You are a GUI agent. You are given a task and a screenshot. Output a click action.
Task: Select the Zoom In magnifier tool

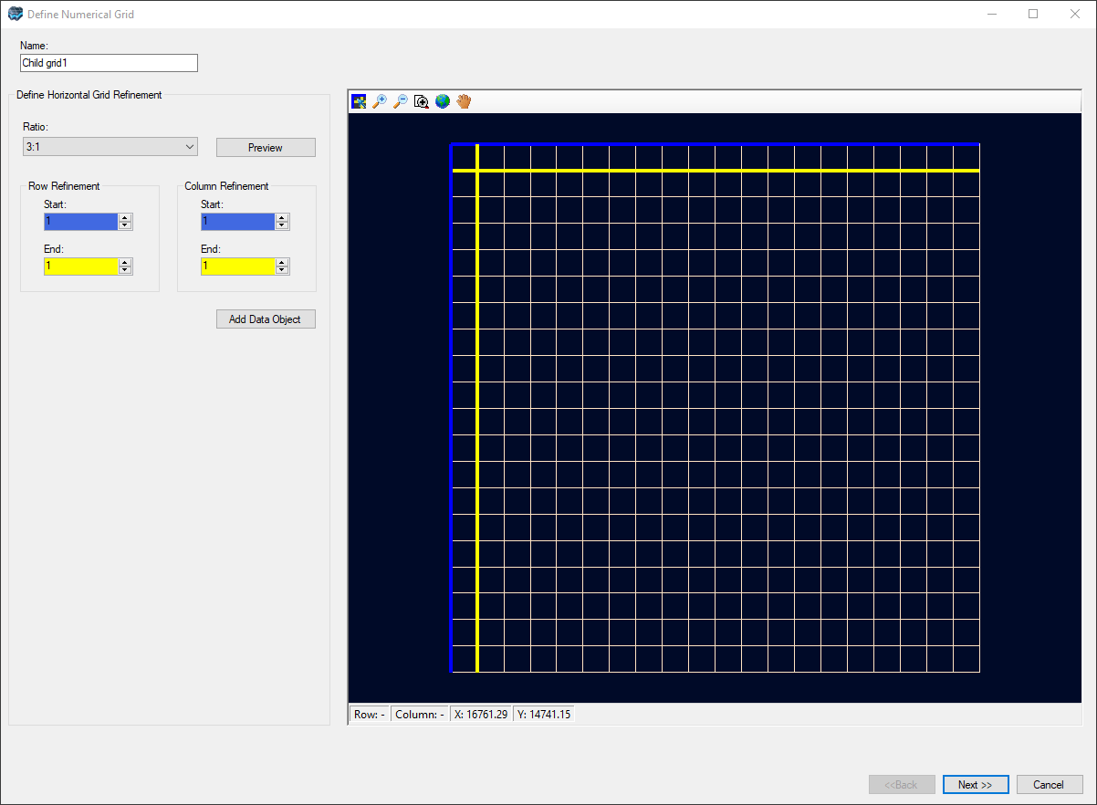pyautogui.click(x=380, y=101)
